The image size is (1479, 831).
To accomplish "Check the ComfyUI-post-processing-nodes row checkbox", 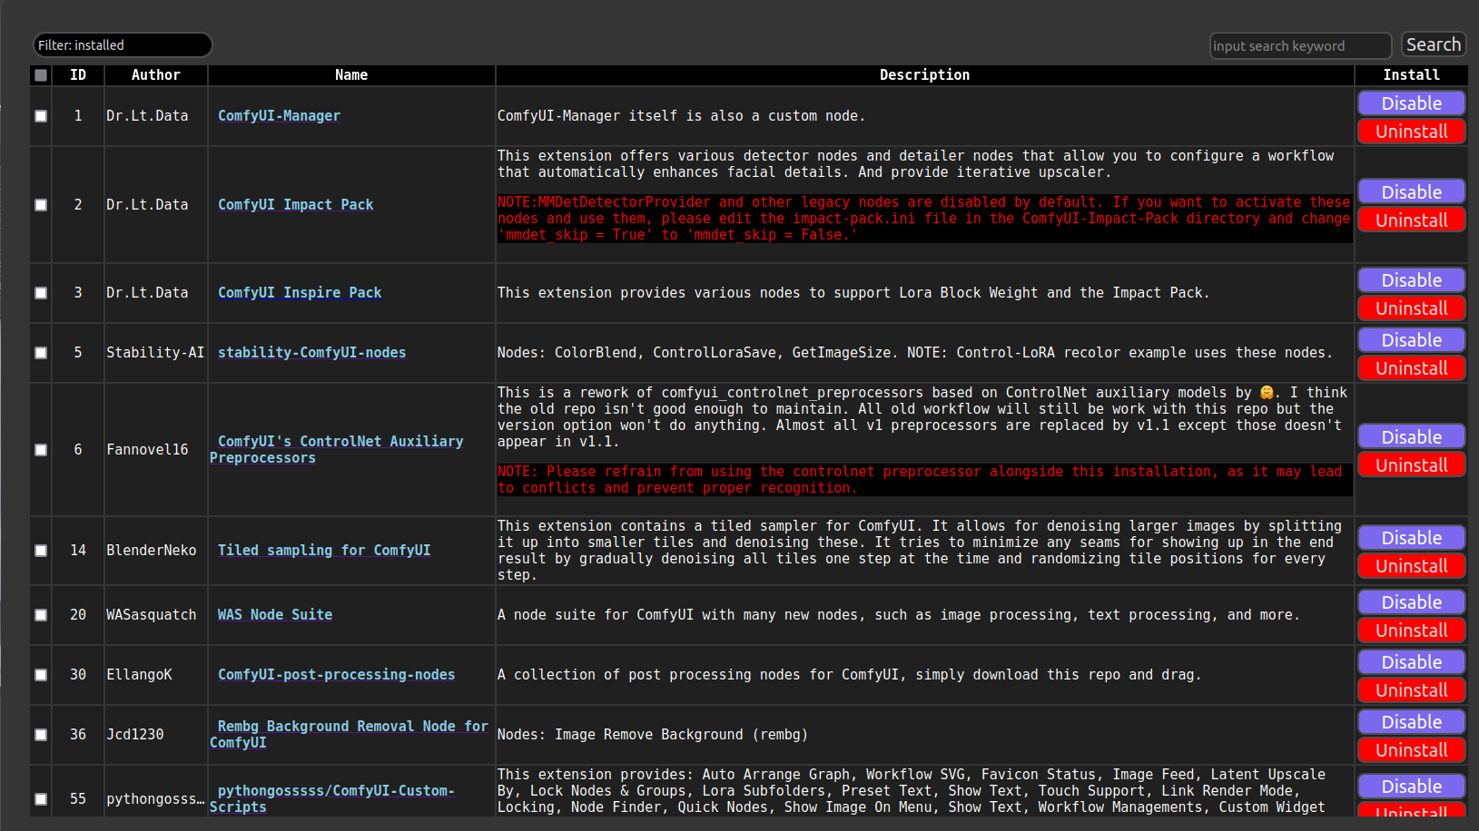I will click(x=41, y=675).
